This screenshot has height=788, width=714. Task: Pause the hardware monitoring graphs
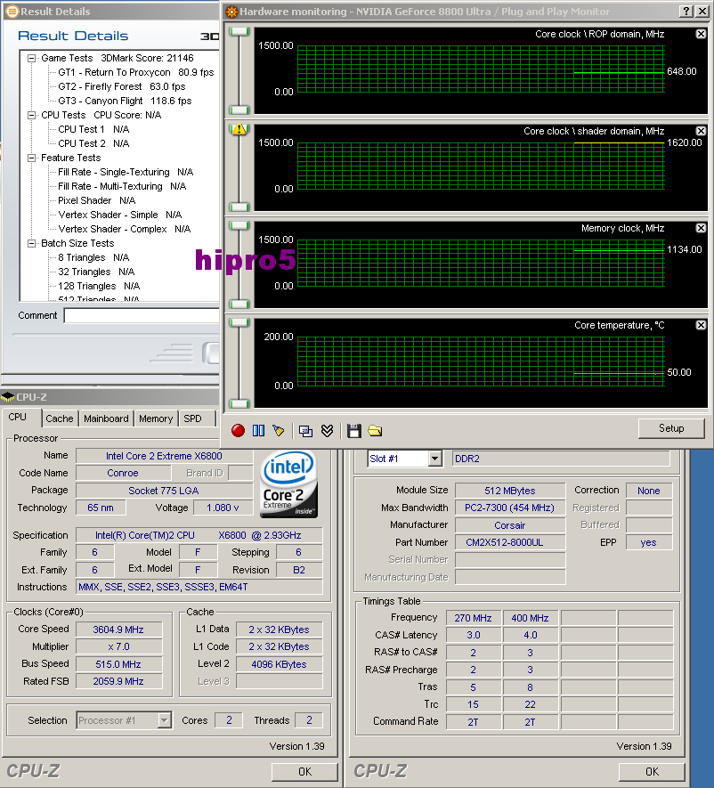click(x=257, y=430)
